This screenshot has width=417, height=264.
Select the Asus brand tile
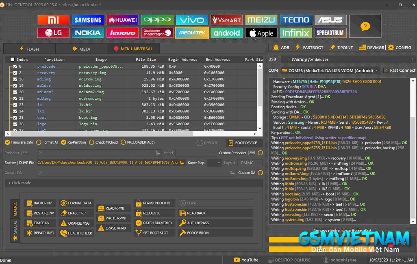[330, 20]
